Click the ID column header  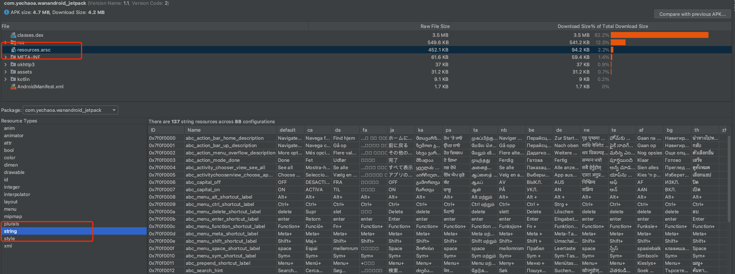pyautogui.click(x=166, y=130)
